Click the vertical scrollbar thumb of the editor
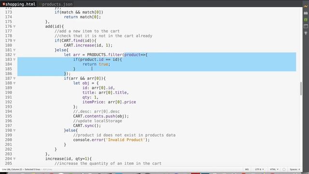The width and height of the screenshot is (309, 174). point(301,88)
